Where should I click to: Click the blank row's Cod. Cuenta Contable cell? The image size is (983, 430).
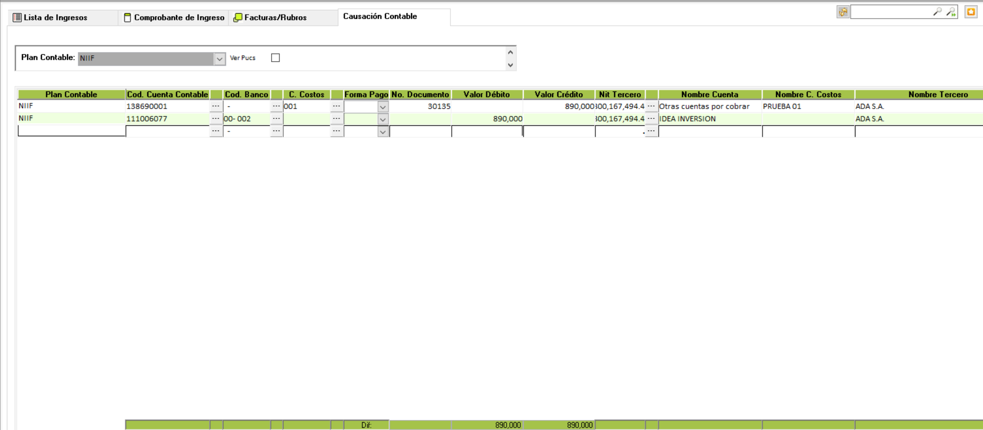pos(168,132)
